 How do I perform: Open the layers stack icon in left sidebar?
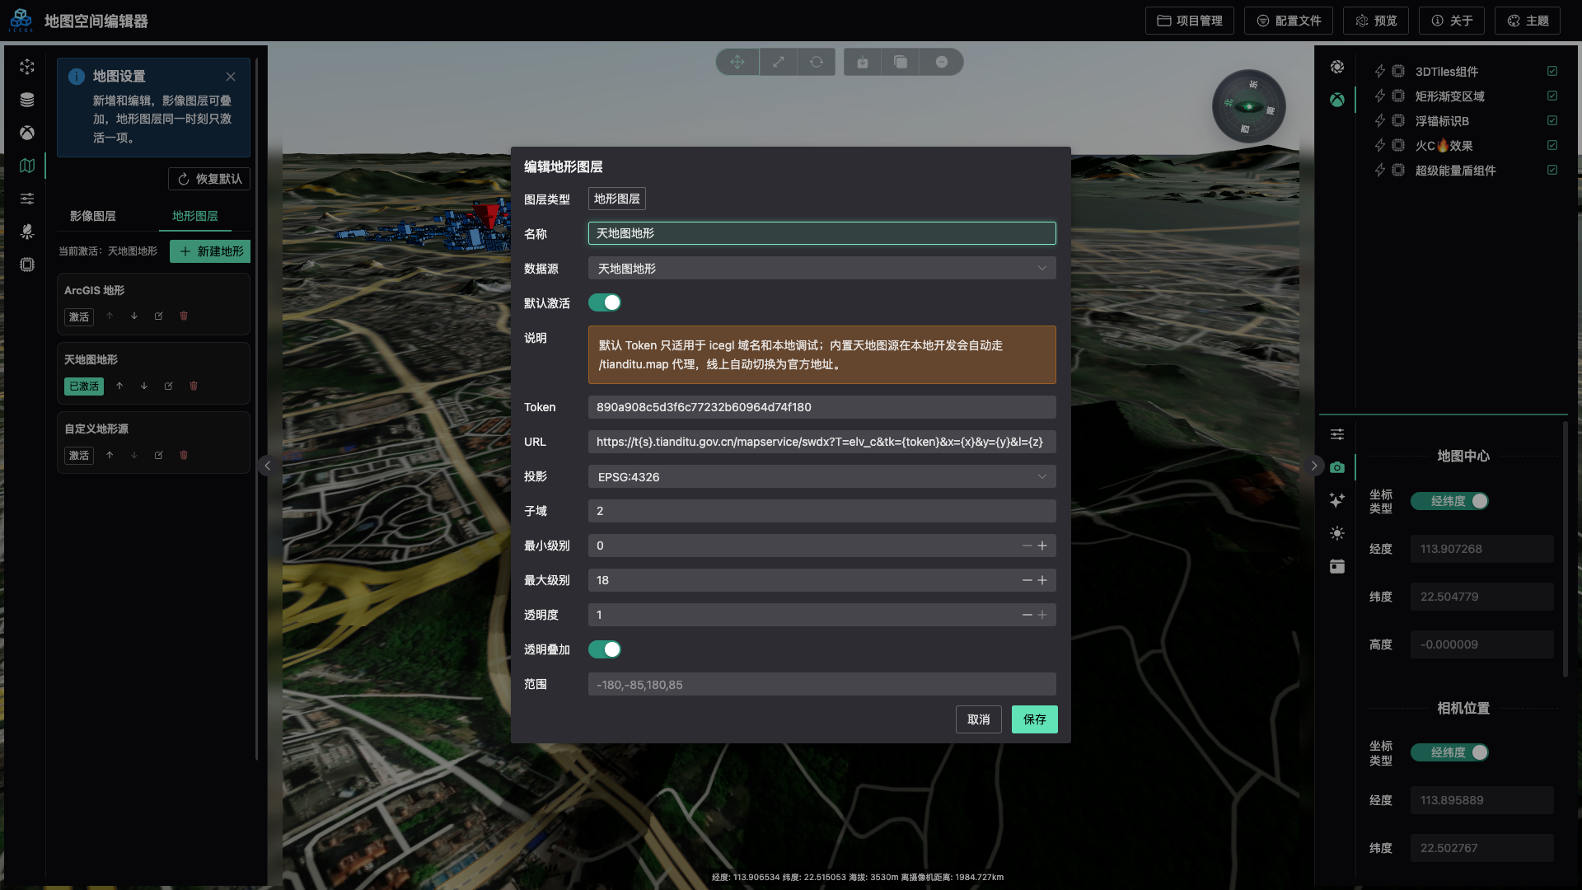pos(27,100)
